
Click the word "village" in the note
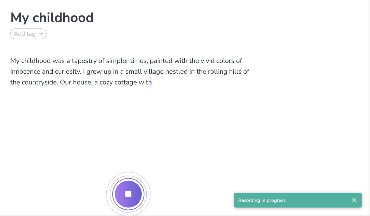[x=153, y=72]
